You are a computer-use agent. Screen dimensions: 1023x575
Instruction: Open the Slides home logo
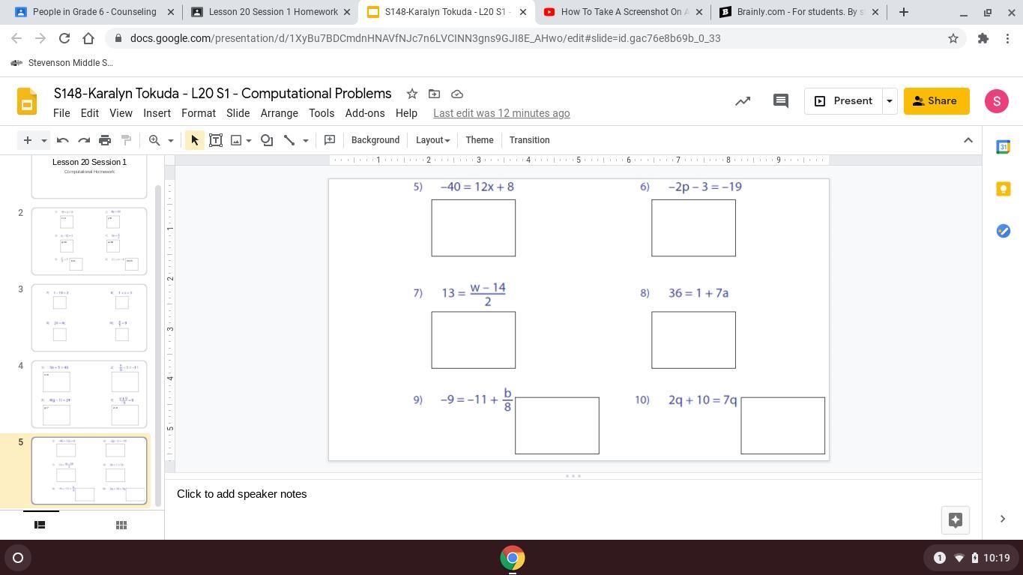click(27, 102)
